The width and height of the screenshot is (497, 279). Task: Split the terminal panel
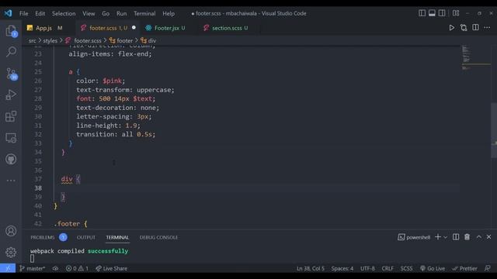(456, 237)
